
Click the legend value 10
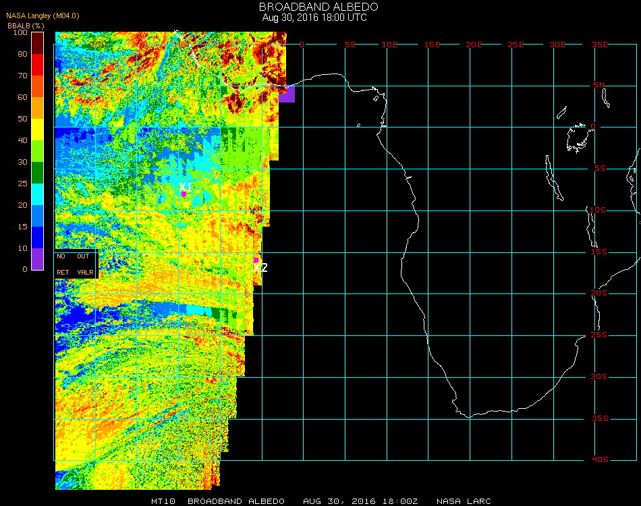click(x=22, y=248)
